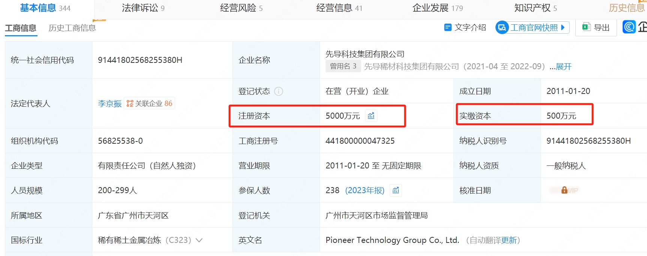Select registered capital 5000万元
Viewport: 647px width, 256px height.
point(342,116)
